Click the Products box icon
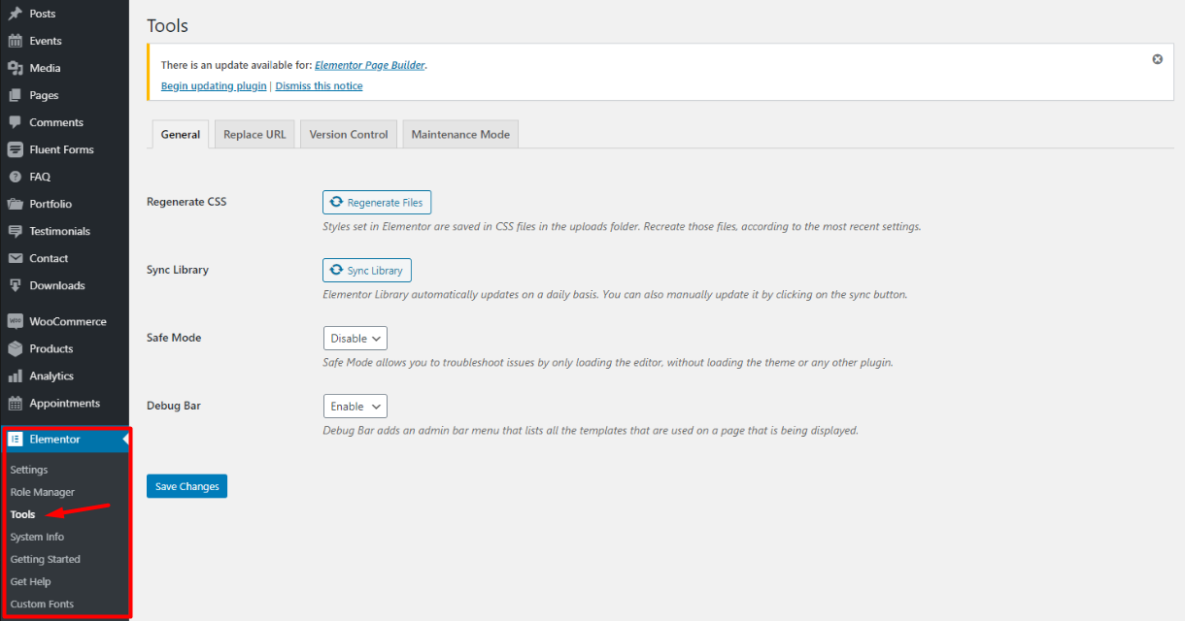1185x621 pixels. (15, 348)
